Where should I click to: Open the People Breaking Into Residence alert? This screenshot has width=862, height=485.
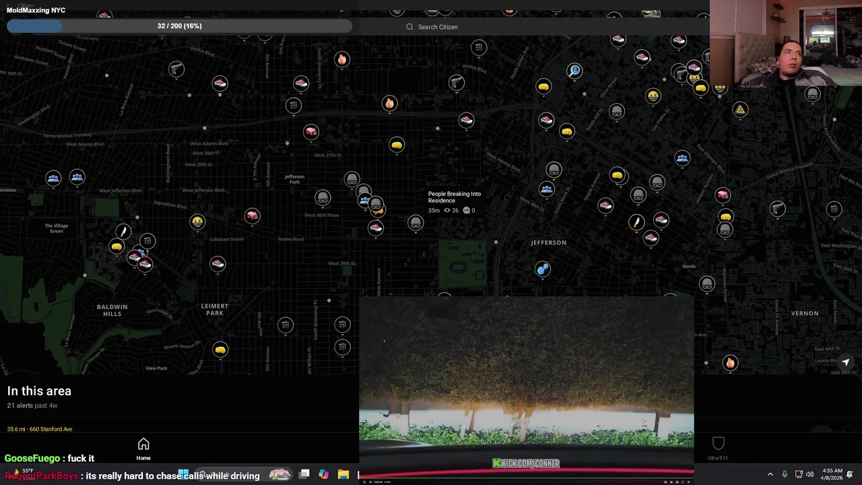455,197
